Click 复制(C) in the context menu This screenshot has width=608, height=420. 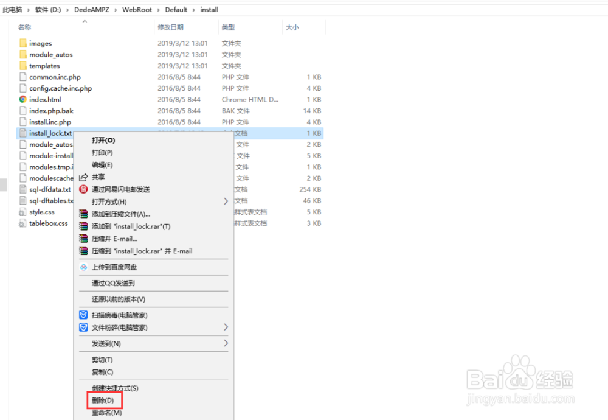(103, 372)
